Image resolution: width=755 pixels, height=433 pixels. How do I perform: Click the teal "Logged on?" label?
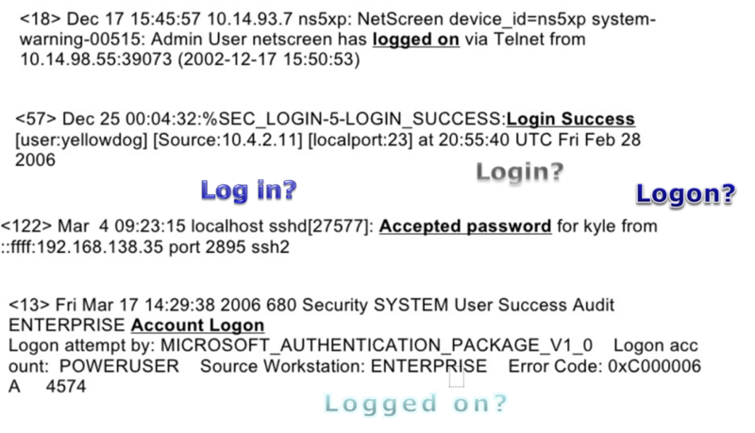coord(415,404)
